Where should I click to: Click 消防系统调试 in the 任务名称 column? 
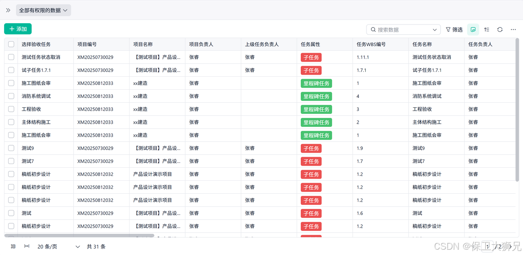[x=427, y=96]
